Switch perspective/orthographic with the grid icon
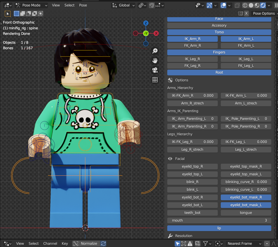Viewport: 278px width, 247px height. pos(155,80)
